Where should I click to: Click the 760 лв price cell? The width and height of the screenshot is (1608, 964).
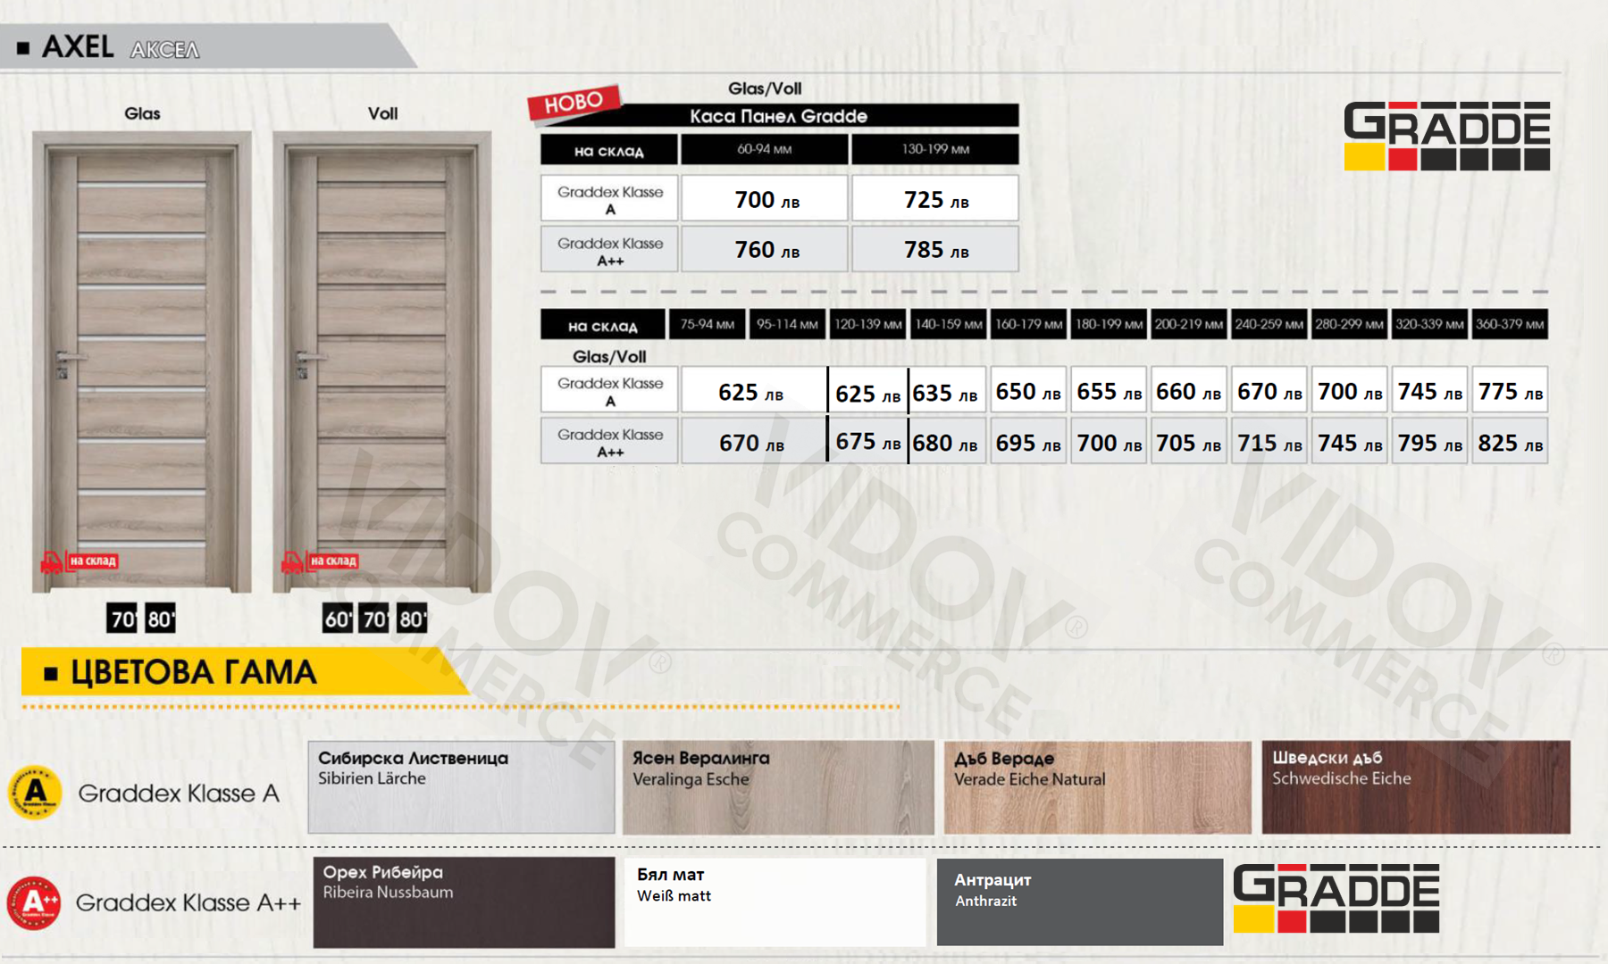[765, 249]
